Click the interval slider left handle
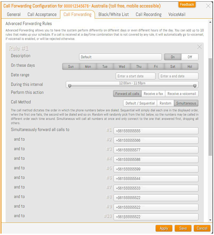The width and height of the screenshot is (214, 235). (70, 86)
